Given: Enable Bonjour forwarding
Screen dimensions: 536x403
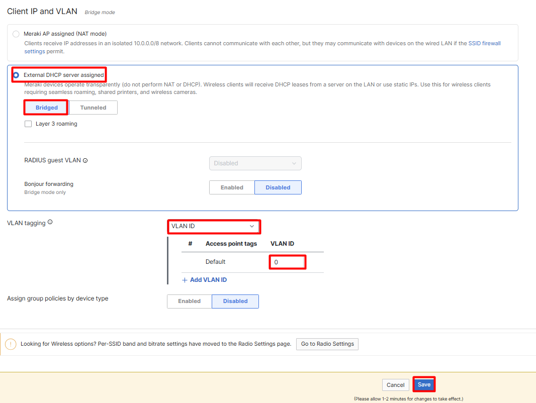Looking at the screenshot, I should pos(232,187).
